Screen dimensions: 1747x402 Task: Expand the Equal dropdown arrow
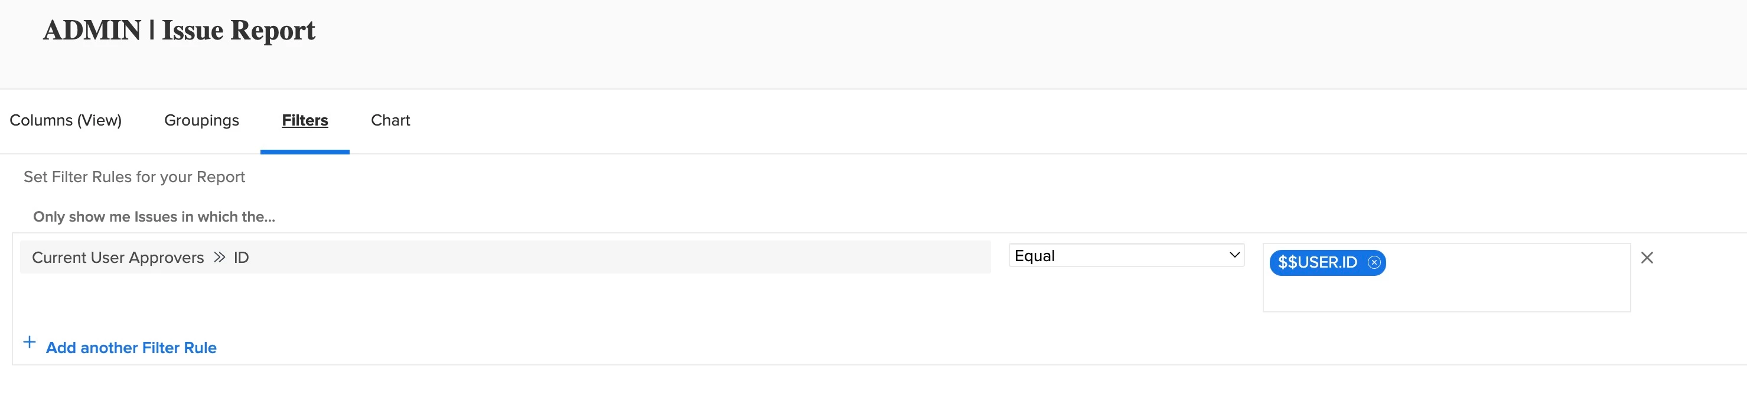(1234, 255)
